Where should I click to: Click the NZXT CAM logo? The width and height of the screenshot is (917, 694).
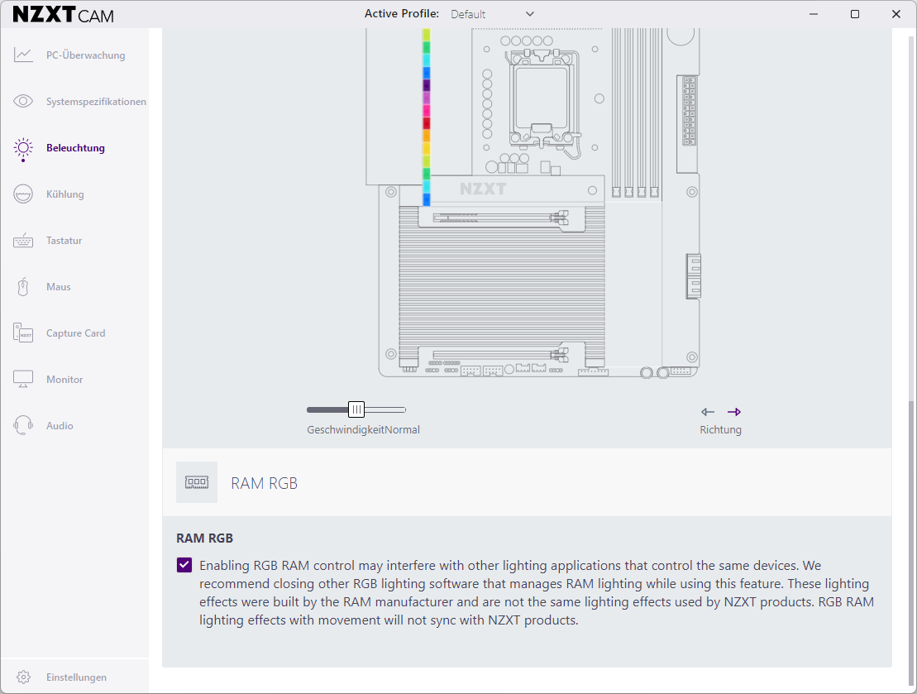(64, 15)
